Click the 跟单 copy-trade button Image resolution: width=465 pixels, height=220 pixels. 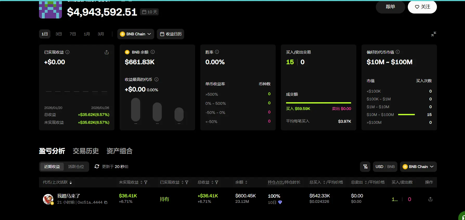pyautogui.click(x=390, y=7)
